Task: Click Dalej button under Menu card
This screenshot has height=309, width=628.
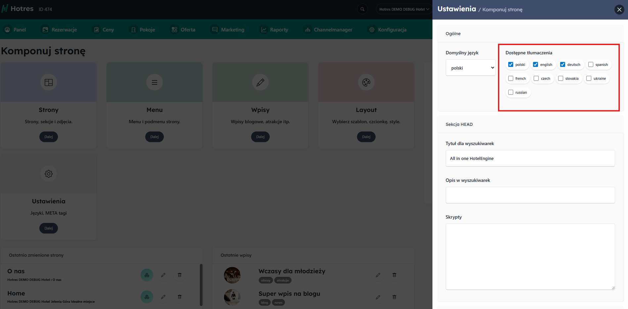Action: click(155, 137)
